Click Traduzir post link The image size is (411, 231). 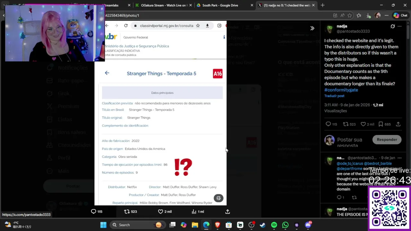(334, 96)
